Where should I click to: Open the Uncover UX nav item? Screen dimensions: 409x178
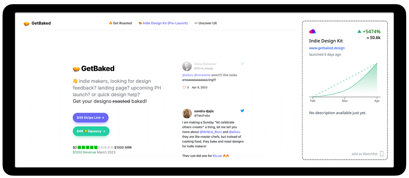click(x=206, y=23)
